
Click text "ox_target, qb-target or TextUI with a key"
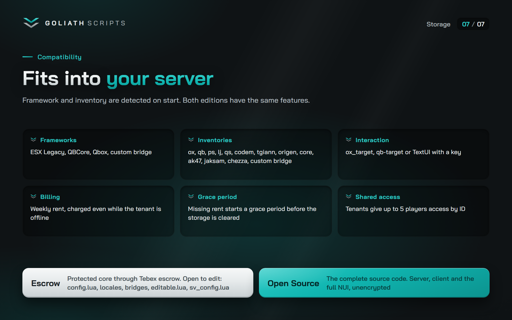pyautogui.click(x=403, y=152)
